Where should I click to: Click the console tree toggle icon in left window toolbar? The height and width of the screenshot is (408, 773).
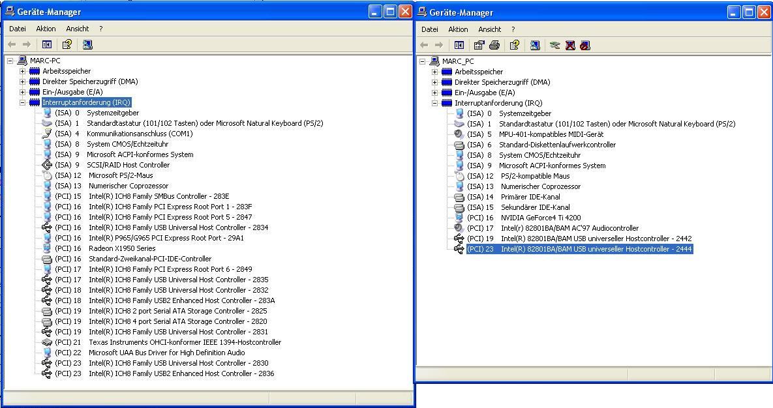click(47, 45)
